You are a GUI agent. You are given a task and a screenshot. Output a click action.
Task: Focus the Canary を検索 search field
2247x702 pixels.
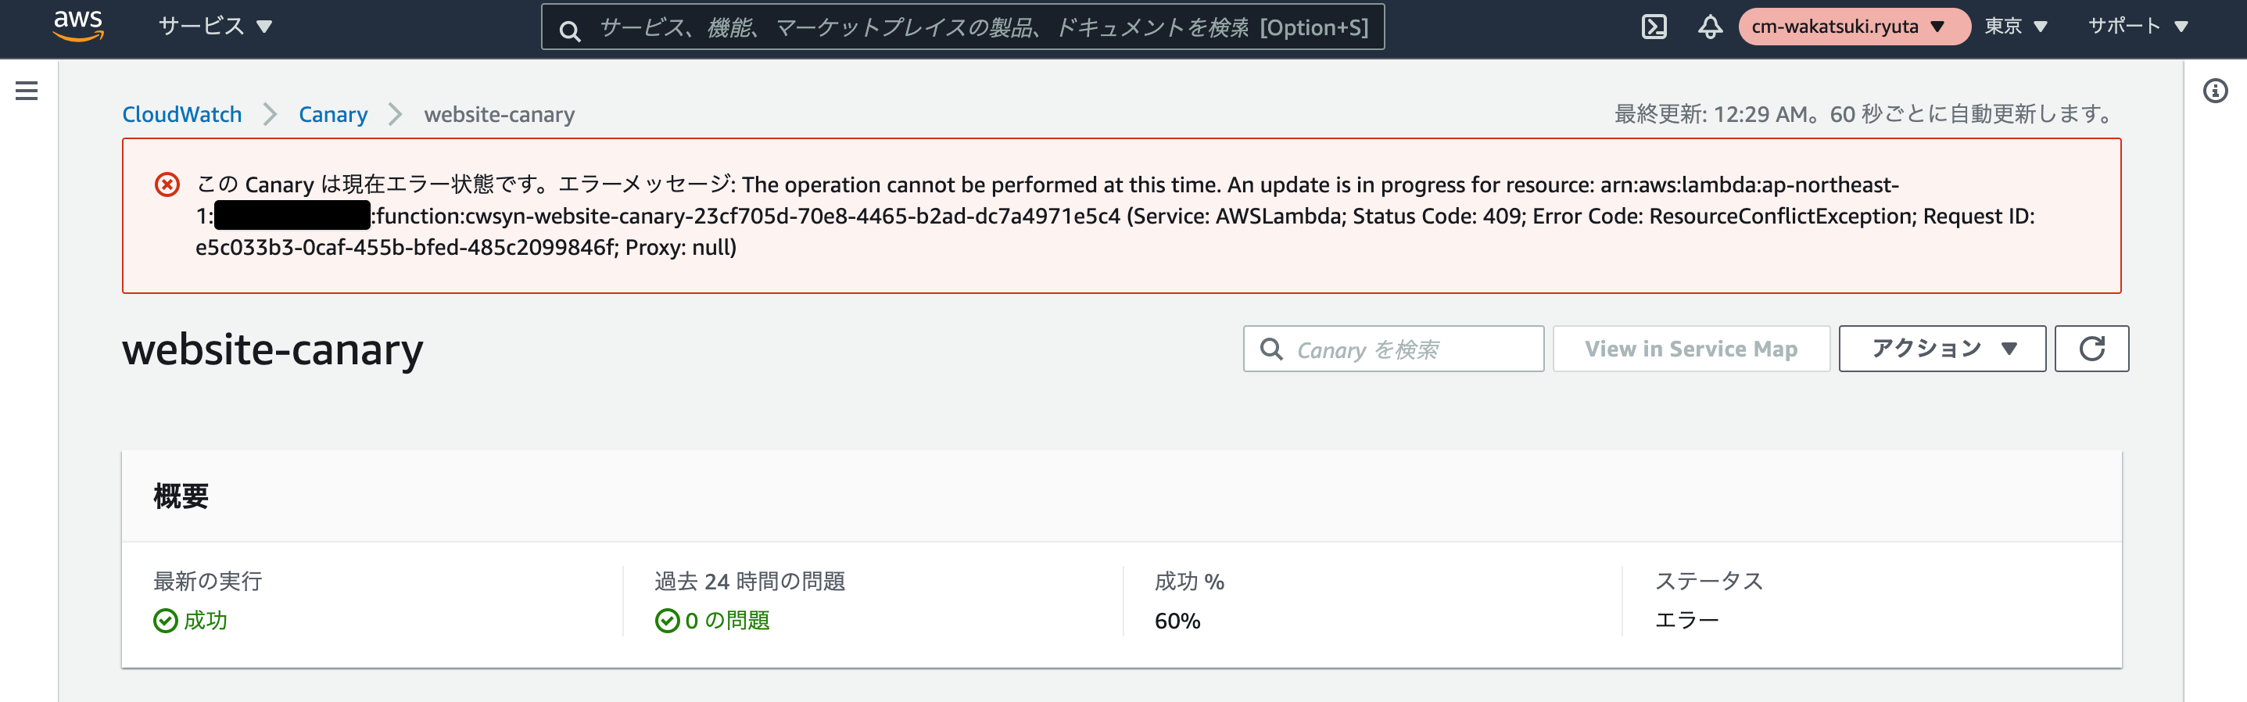(x=1393, y=349)
